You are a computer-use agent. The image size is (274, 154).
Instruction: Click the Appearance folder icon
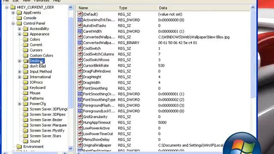coord(26,34)
